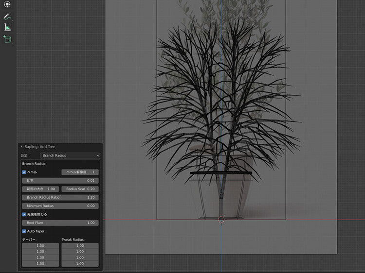Click the 範囲の大き field
This screenshot has height=273, width=365.
[40, 189]
